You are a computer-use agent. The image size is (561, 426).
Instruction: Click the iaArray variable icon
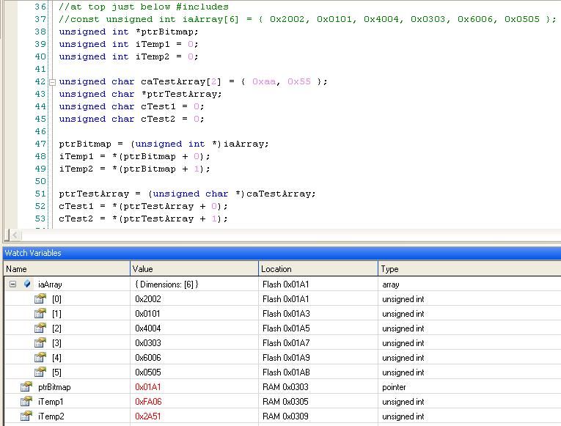(27, 284)
